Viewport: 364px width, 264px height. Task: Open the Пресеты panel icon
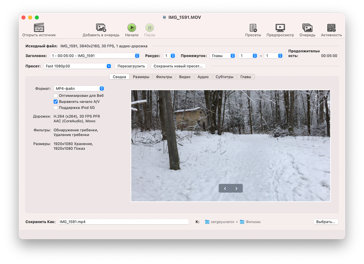(x=253, y=28)
